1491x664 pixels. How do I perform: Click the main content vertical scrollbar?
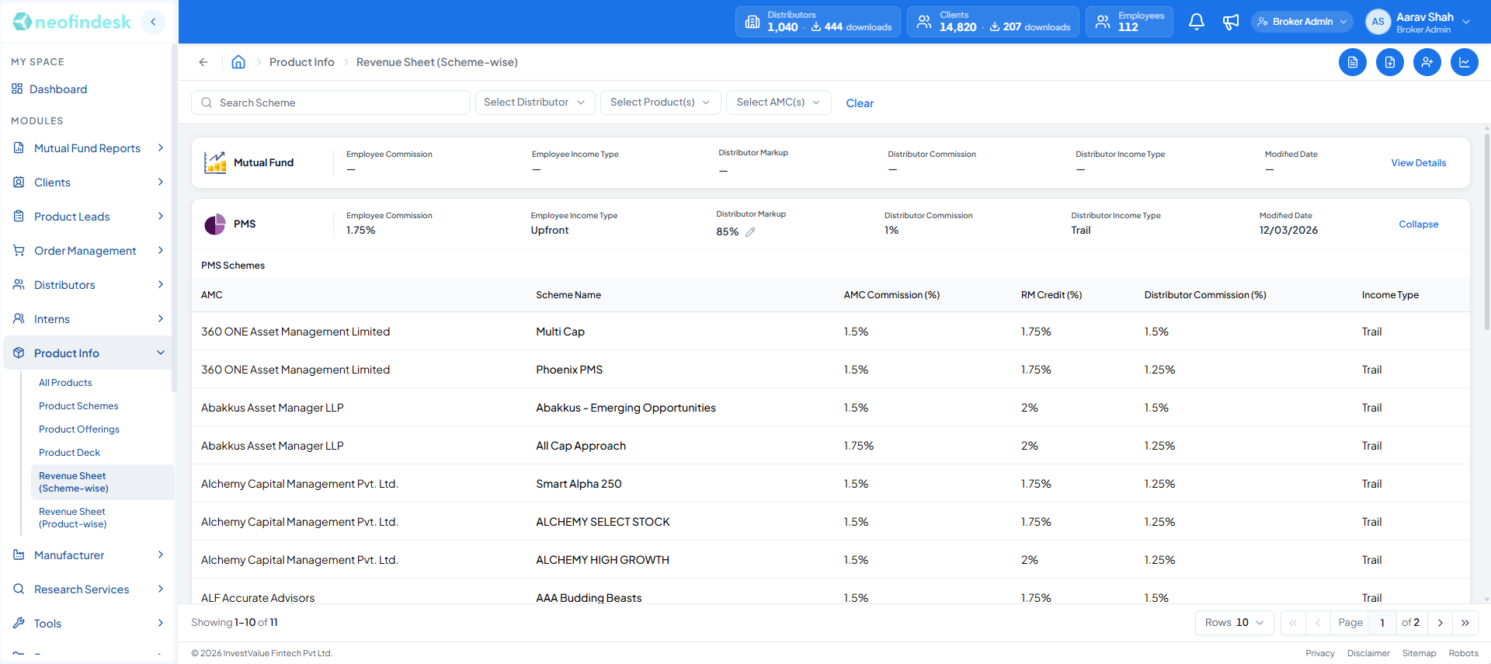[1486, 233]
